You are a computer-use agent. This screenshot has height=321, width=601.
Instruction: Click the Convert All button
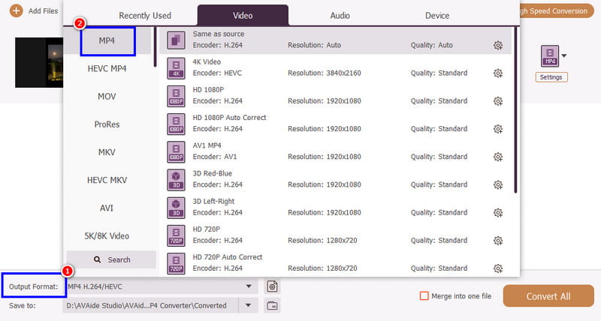(x=548, y=296)
